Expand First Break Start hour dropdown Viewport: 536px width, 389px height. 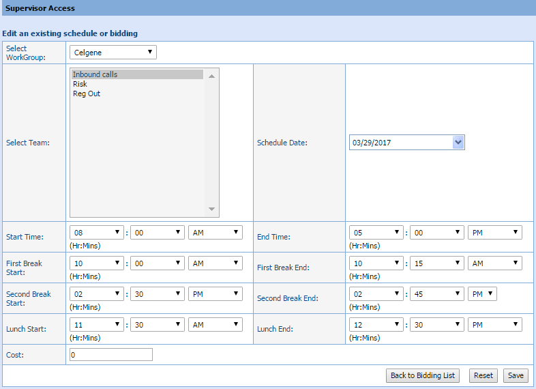97,263
